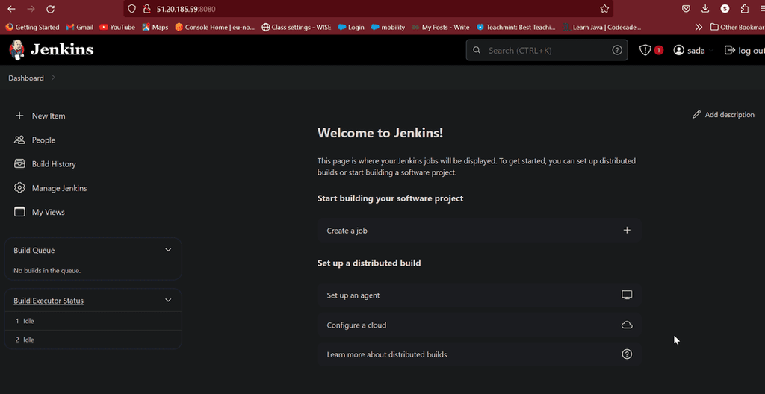
Task: Reload the page with the browser refresh icon
Action: (x=50, y=9)
